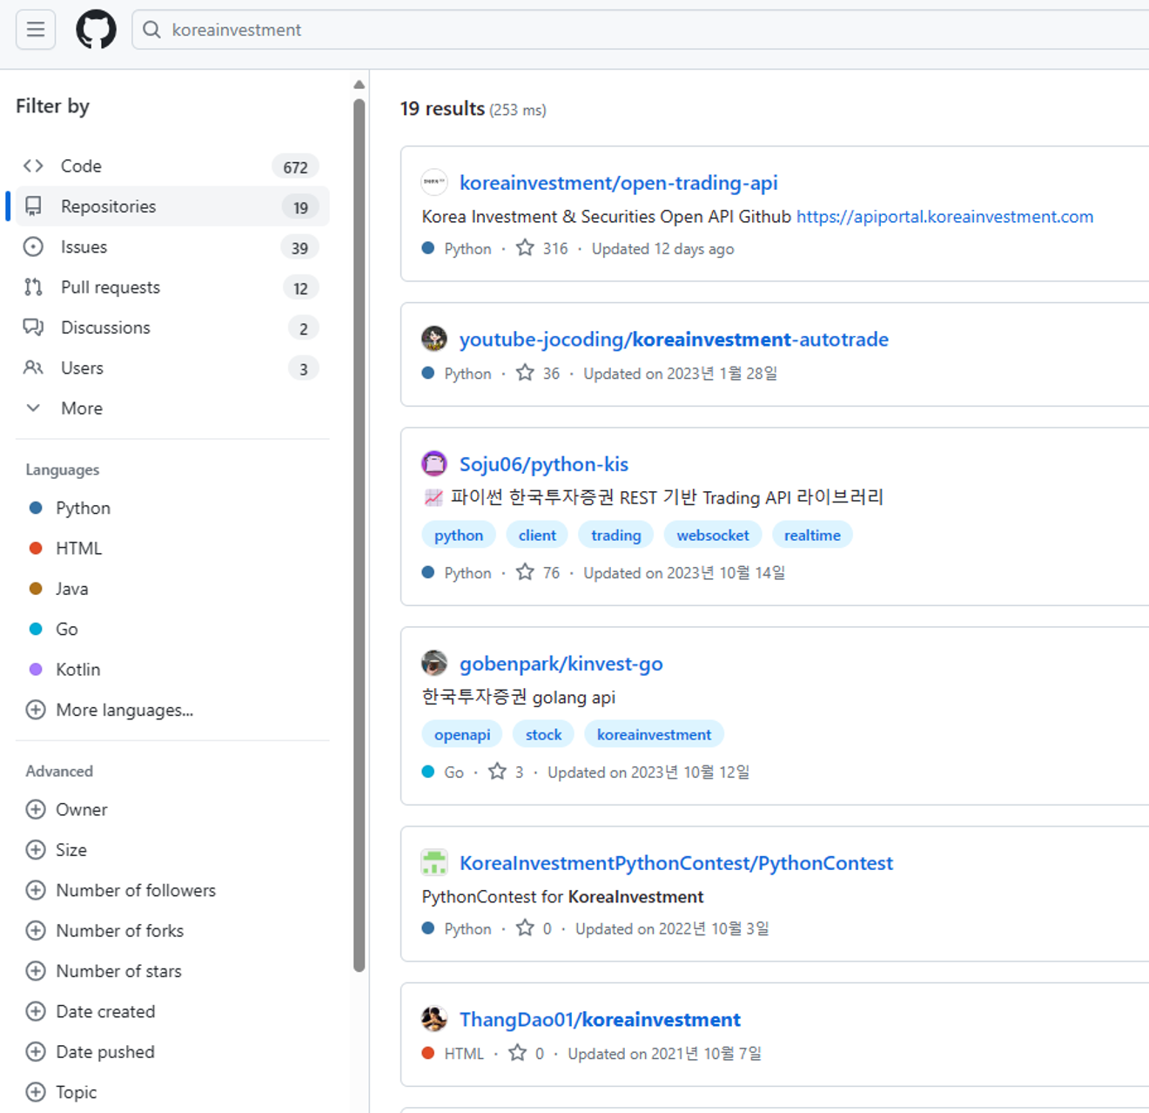Show Pull requests results

172,287
